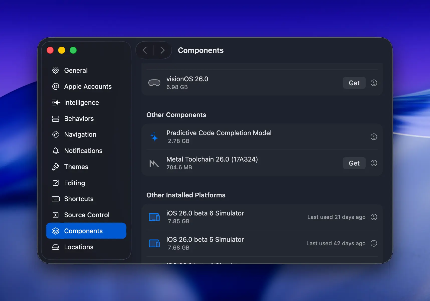The height and width of the screenshot is (301, 430).
Task: Select Source Control in the sidebar
Action: (86, 215)
